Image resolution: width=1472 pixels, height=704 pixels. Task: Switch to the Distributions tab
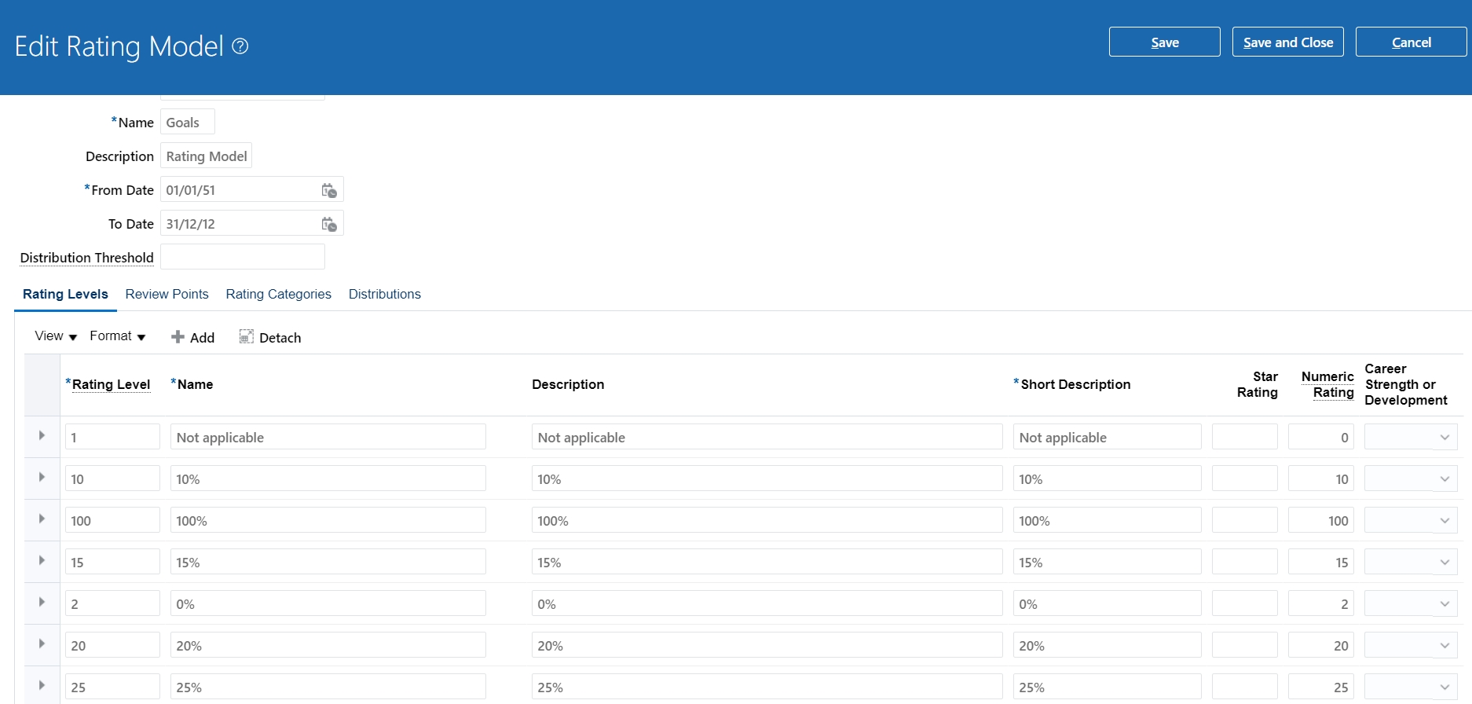(x=384, y=294)
